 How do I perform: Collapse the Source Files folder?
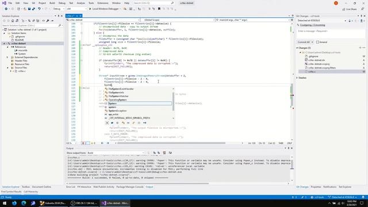click(x=7, y=68)
